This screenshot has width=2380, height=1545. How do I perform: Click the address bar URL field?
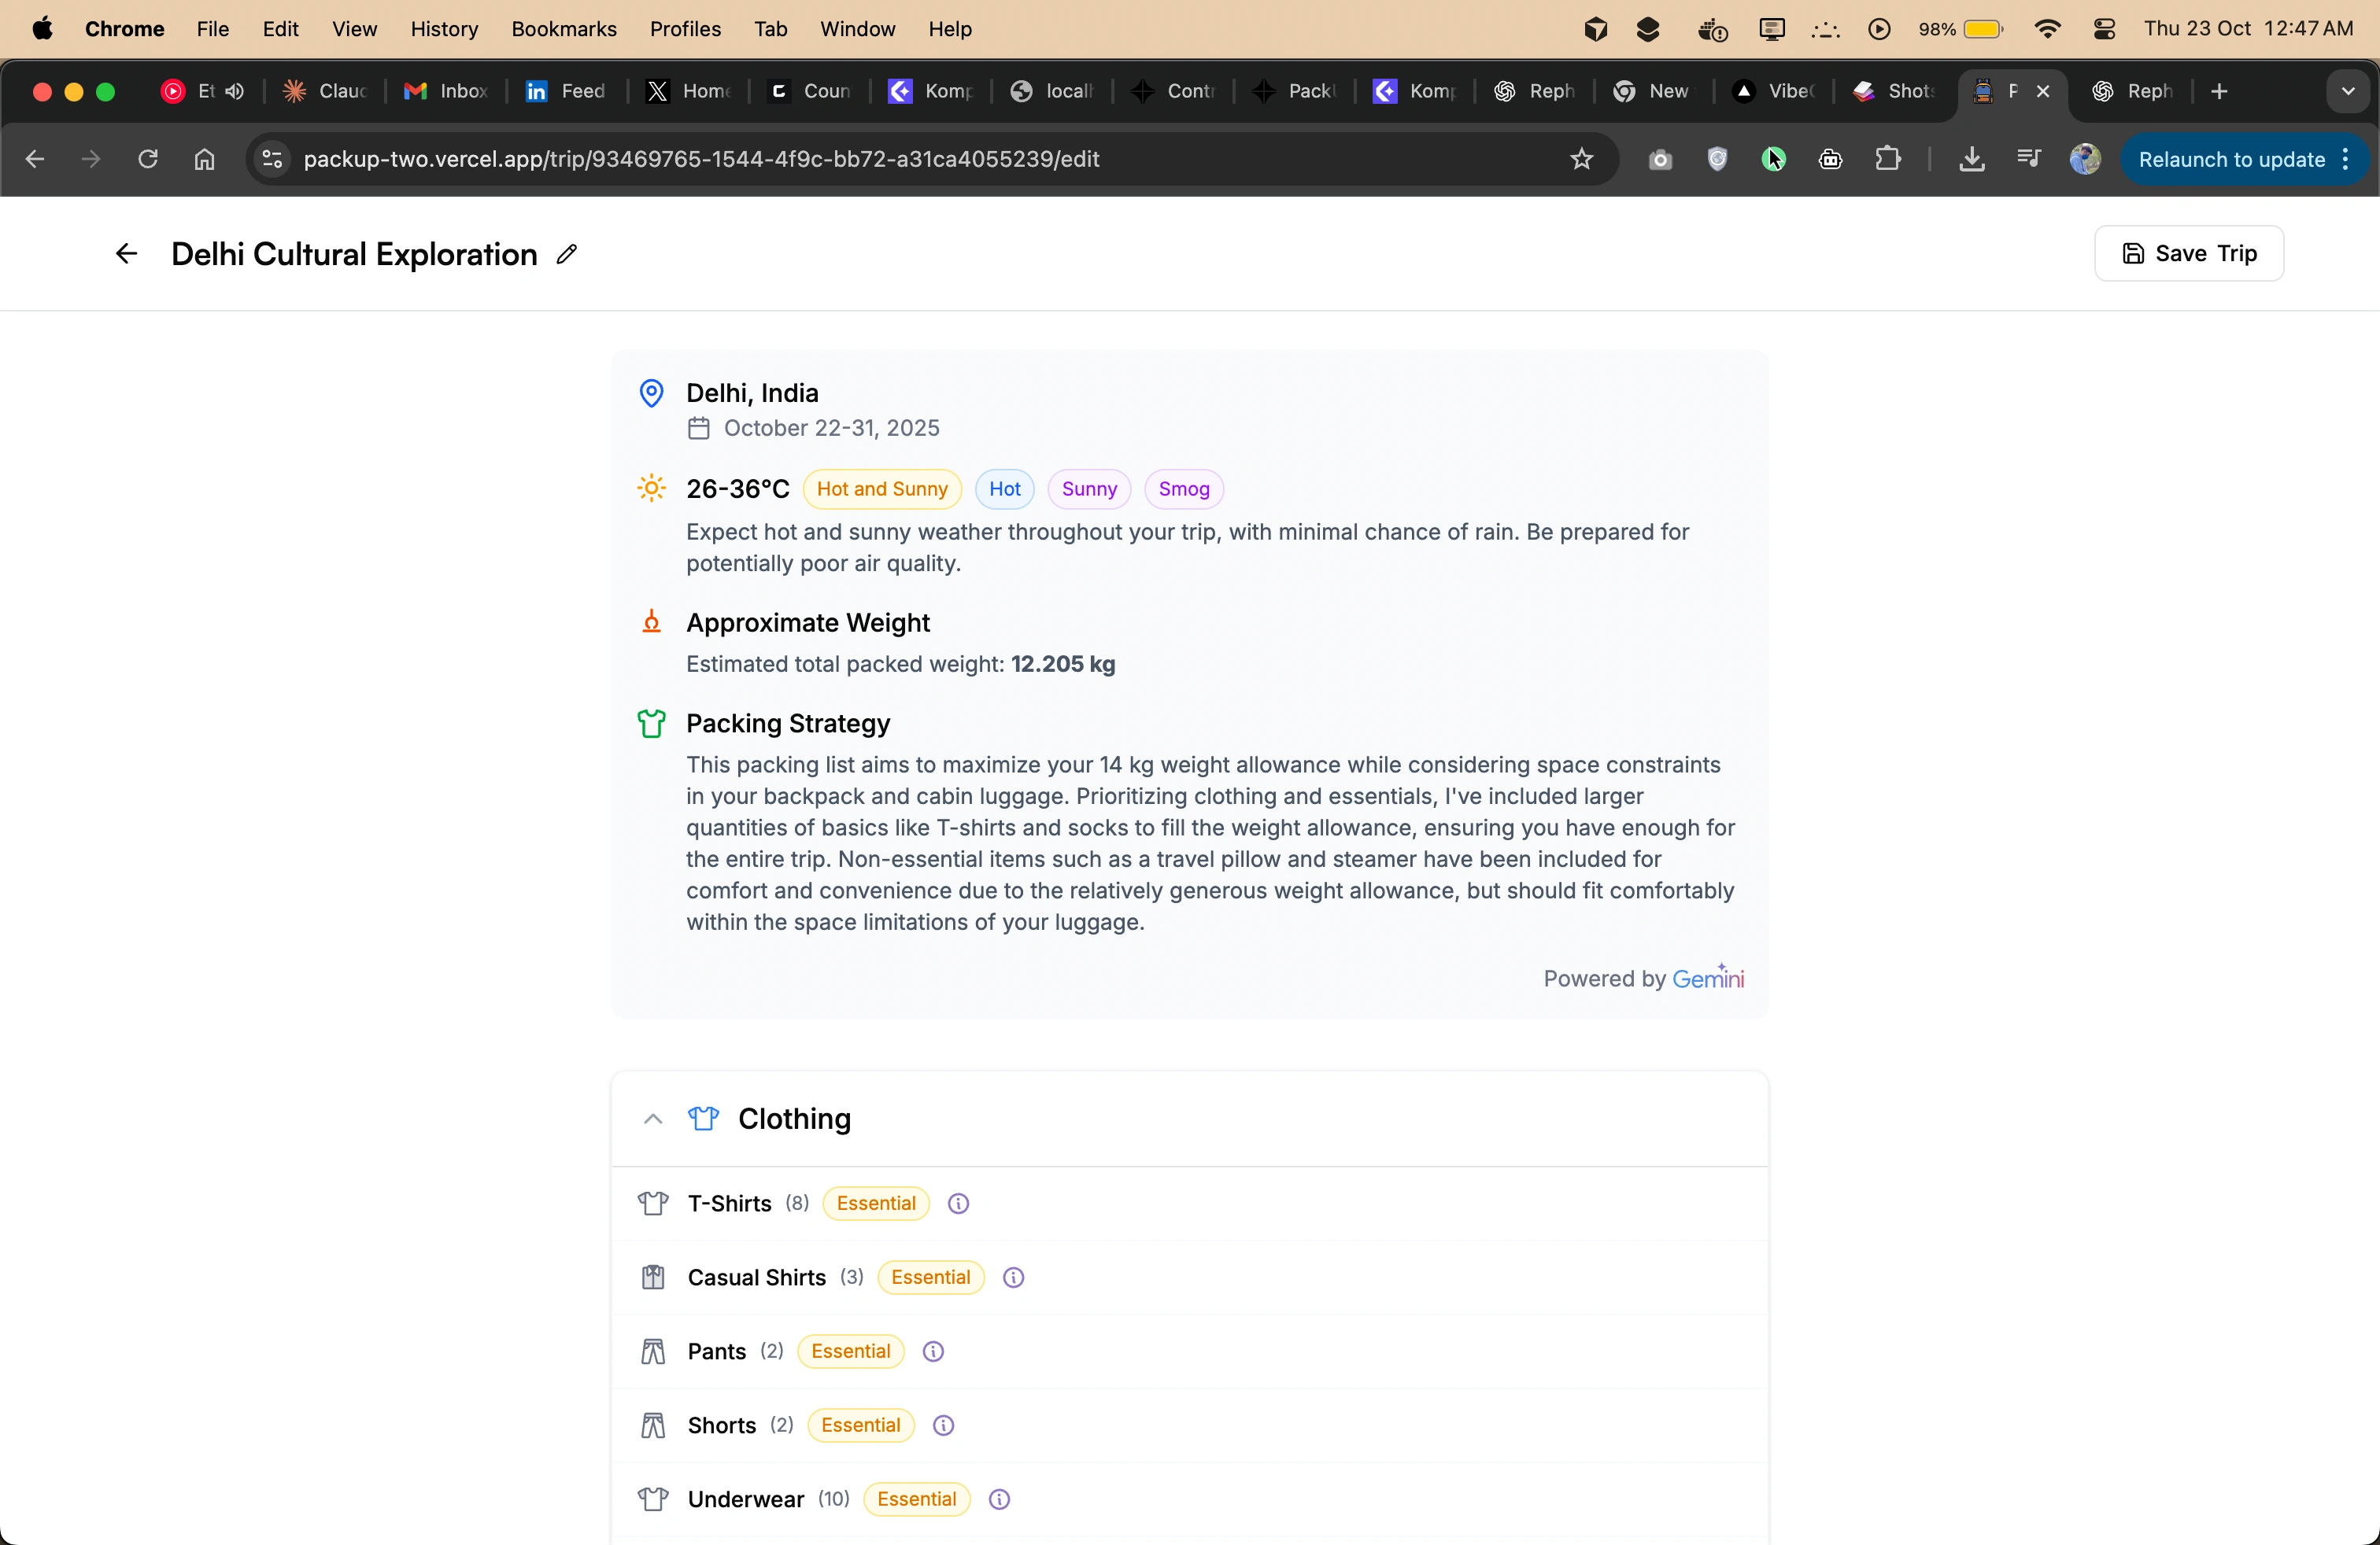click(x=700, y=159)
